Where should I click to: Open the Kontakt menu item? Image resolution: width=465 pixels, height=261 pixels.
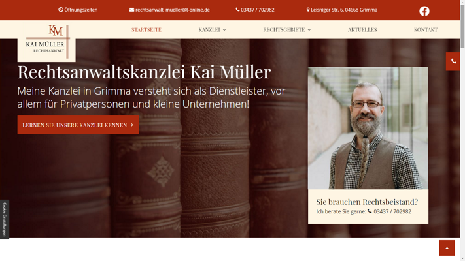click(x=426, y=29)
